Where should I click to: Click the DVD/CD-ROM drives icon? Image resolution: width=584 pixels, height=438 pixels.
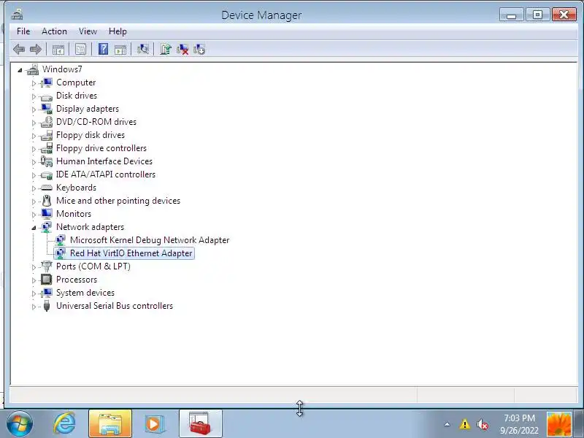pyautogui.click(x=47, y=122)
